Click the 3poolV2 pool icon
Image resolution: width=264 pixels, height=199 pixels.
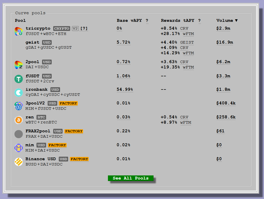pyautogui.click(x=18, y=106)
